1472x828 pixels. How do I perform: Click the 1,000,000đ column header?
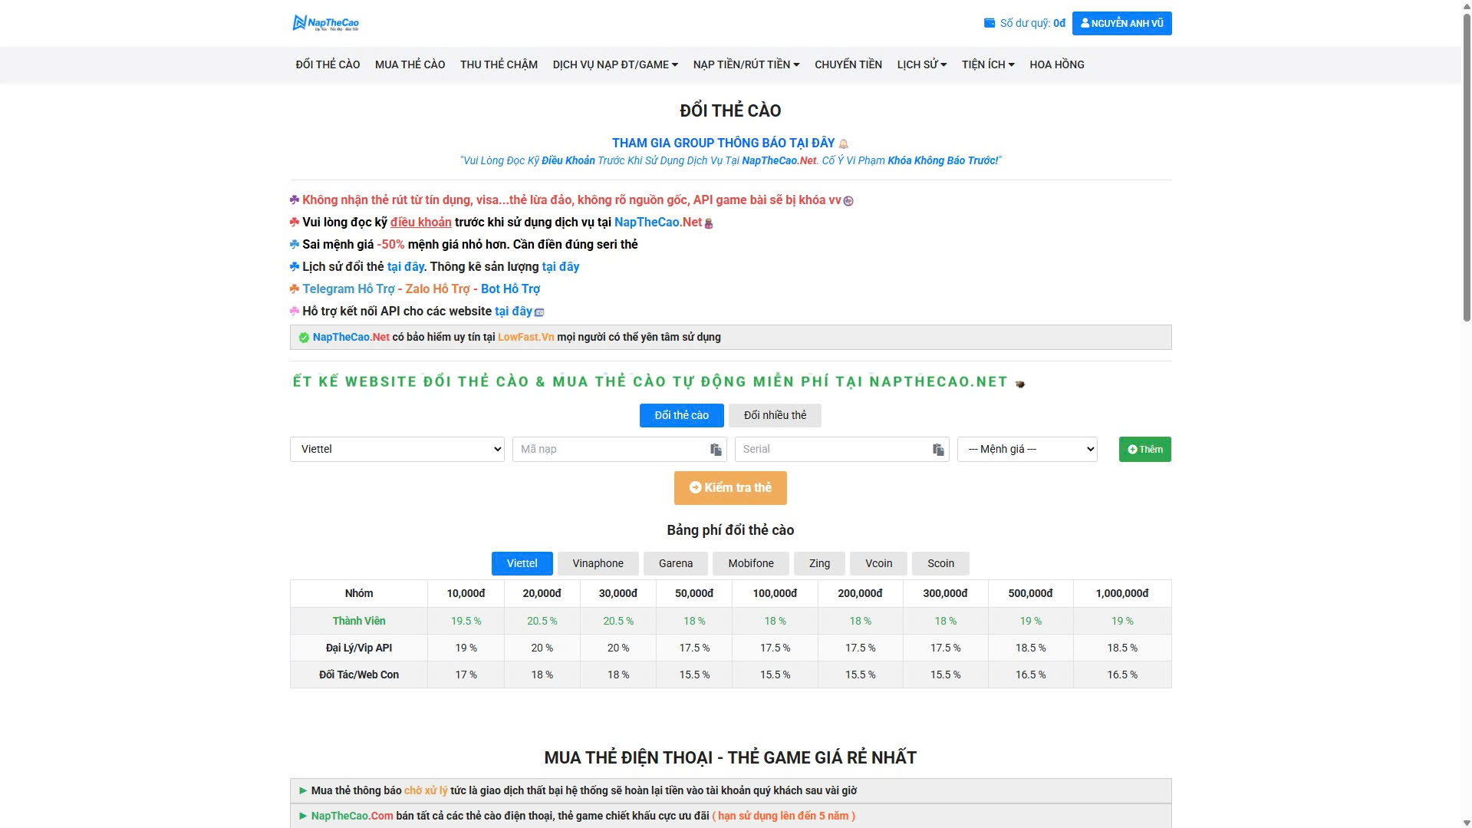coord(1121,593)
